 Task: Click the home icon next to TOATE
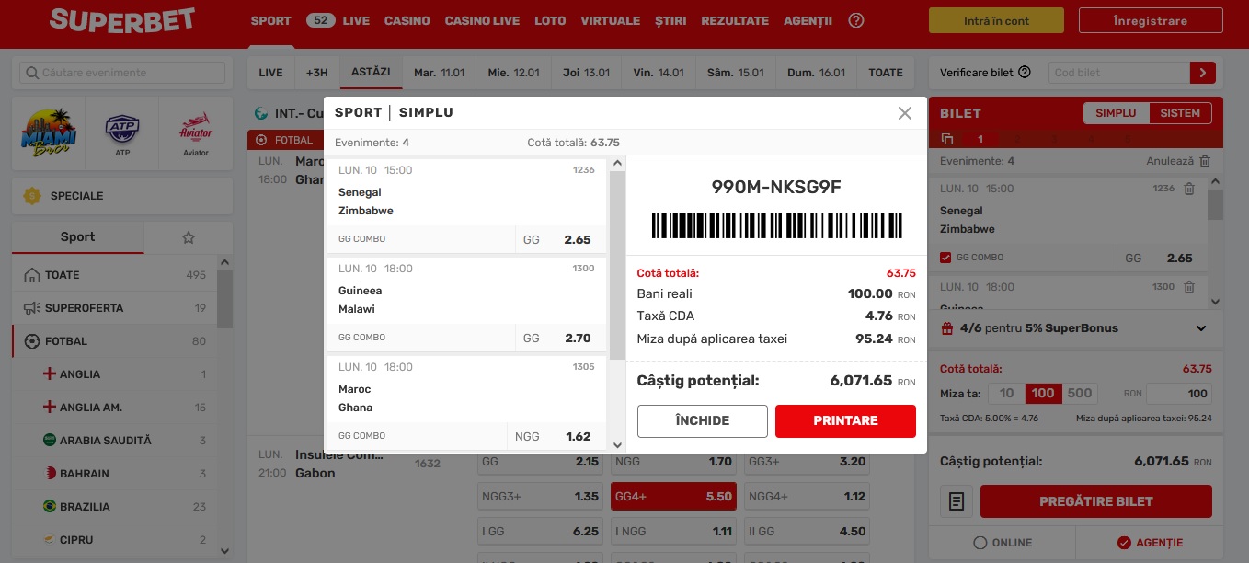point(33,275)
